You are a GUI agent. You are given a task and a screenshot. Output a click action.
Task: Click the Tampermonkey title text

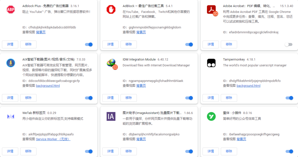tap(234, 59)
